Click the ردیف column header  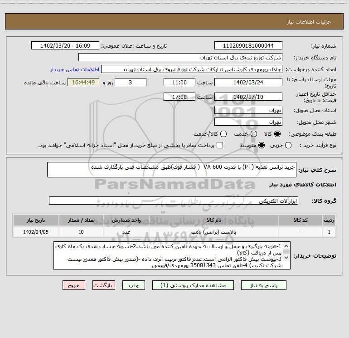[329, 220]
